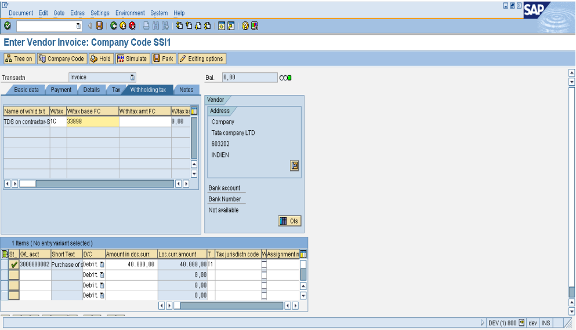This screenshot has height=330, width=576.
Task: Click the Customize local layout icon
Action: point(254,26)
